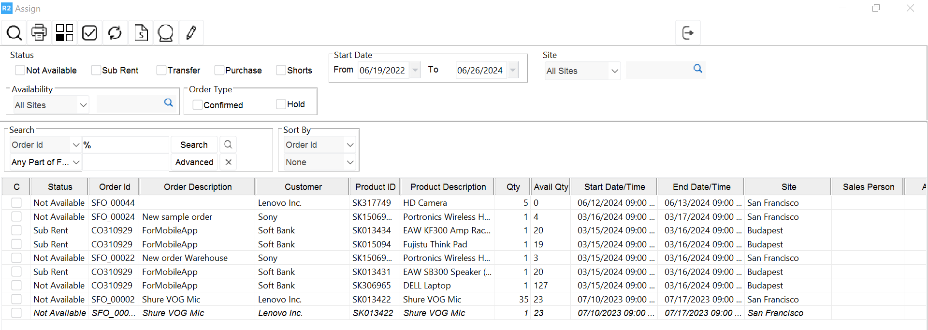Click the checkmark box toolbar icon

(x=90, y=33)
